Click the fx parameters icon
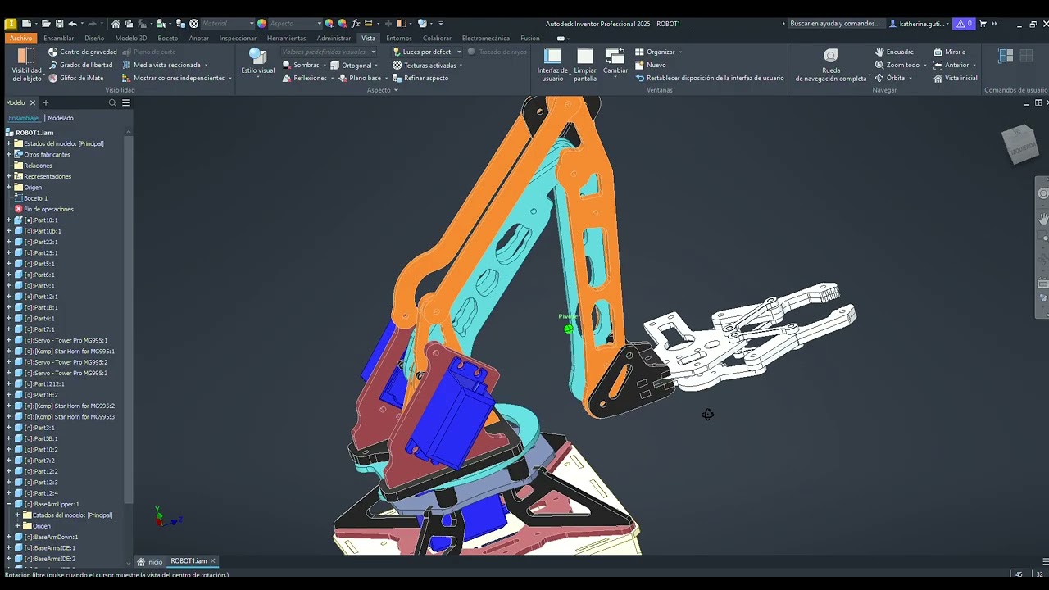The image size is (1049, 590). [x=356, y=24]
